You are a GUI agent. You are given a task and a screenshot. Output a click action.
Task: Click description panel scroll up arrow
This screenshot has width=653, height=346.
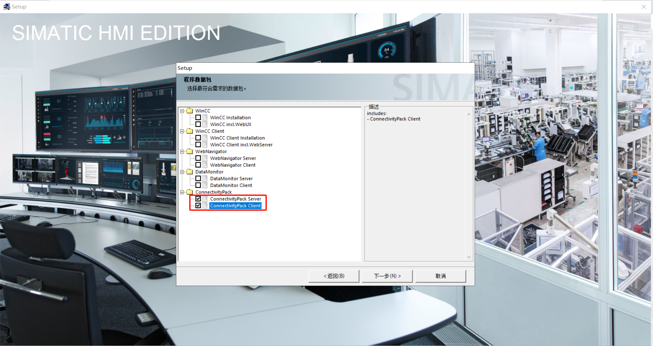click(x=469, y=114)
